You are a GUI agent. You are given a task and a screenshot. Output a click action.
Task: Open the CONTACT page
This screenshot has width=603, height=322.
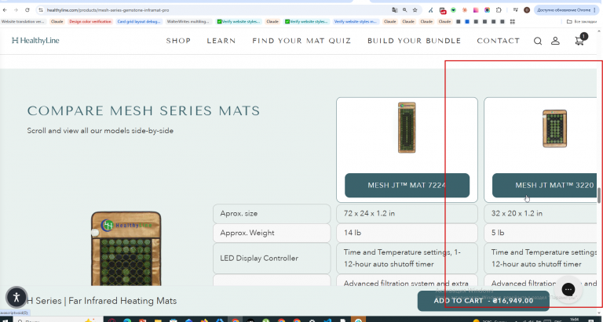tap(499, 41)
